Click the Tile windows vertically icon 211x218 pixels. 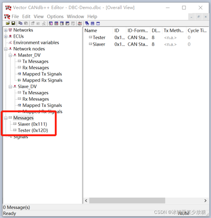click(x=98, y=24)
